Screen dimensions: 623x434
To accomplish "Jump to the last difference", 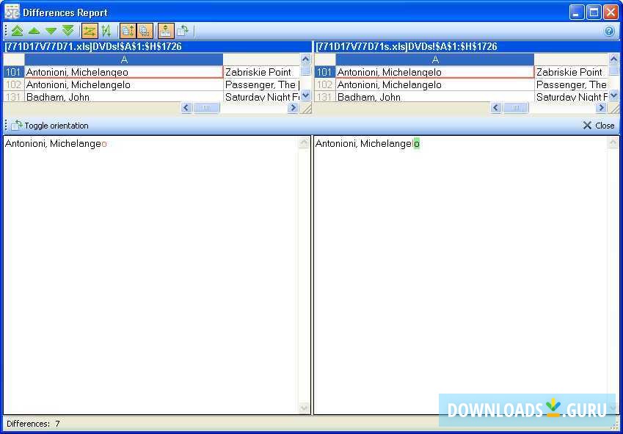I will click(68, 30).
